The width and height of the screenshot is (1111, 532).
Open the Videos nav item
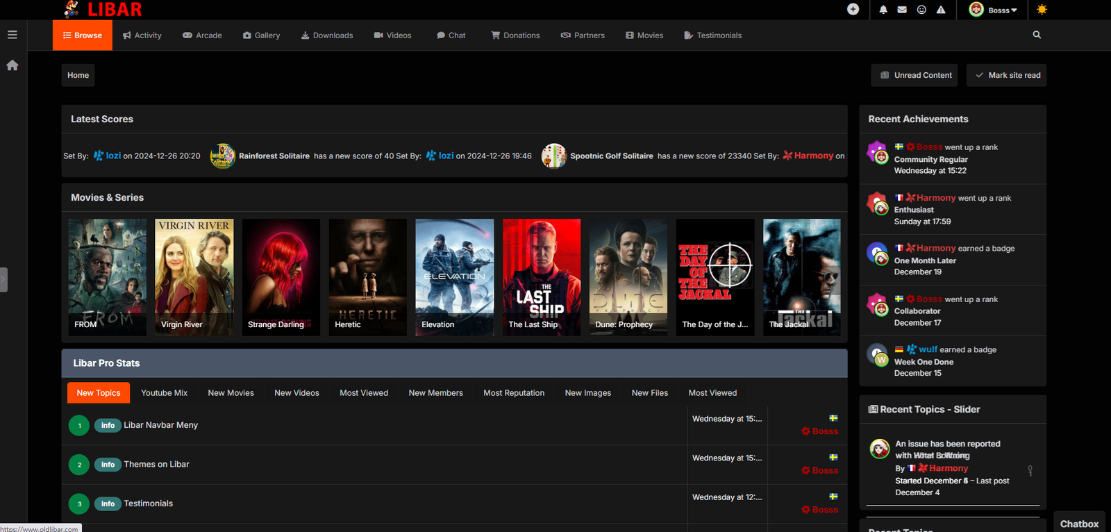[393, 35]
